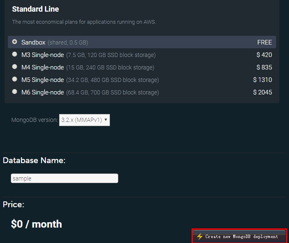
Task: Click the Standard Line heading
Action: (x=35, y=9)
